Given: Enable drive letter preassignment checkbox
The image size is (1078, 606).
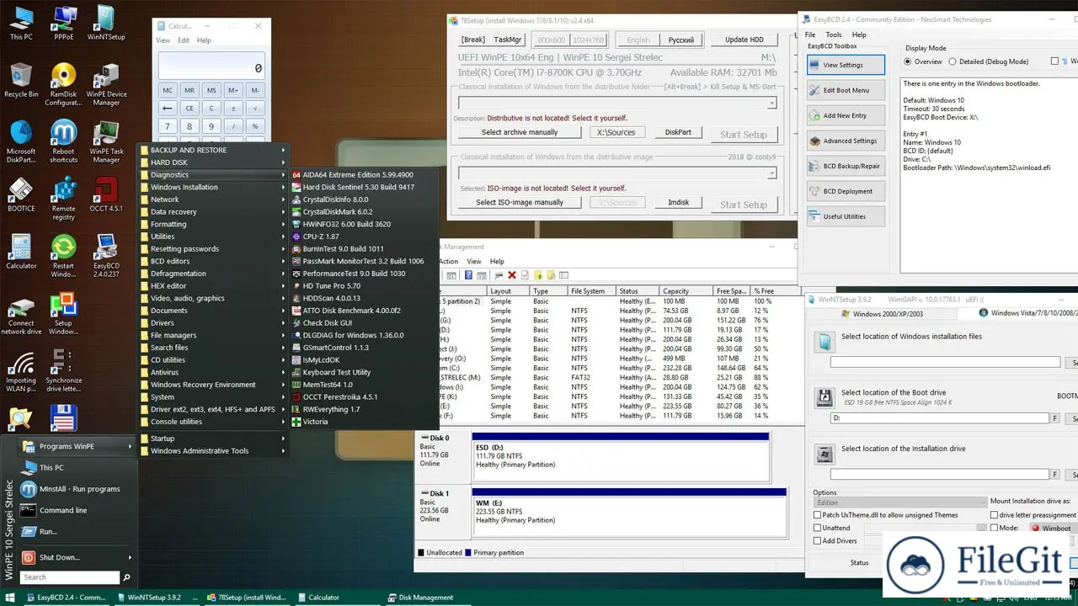Looking at the screenshot, I should point(995,515).
